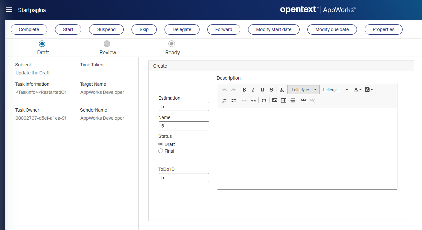Viewport: 422px width, 230px height.
Task: Select the Draft status radio button
Action: (x=161, y=144)
